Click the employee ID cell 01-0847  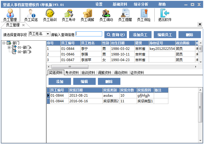tap(70, 60)
